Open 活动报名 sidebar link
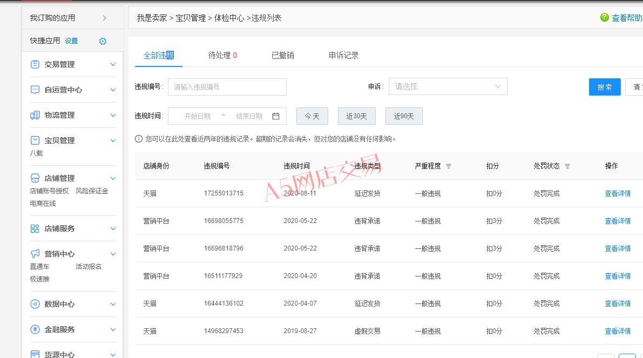643x358 pixels. [x=89, y=267]
